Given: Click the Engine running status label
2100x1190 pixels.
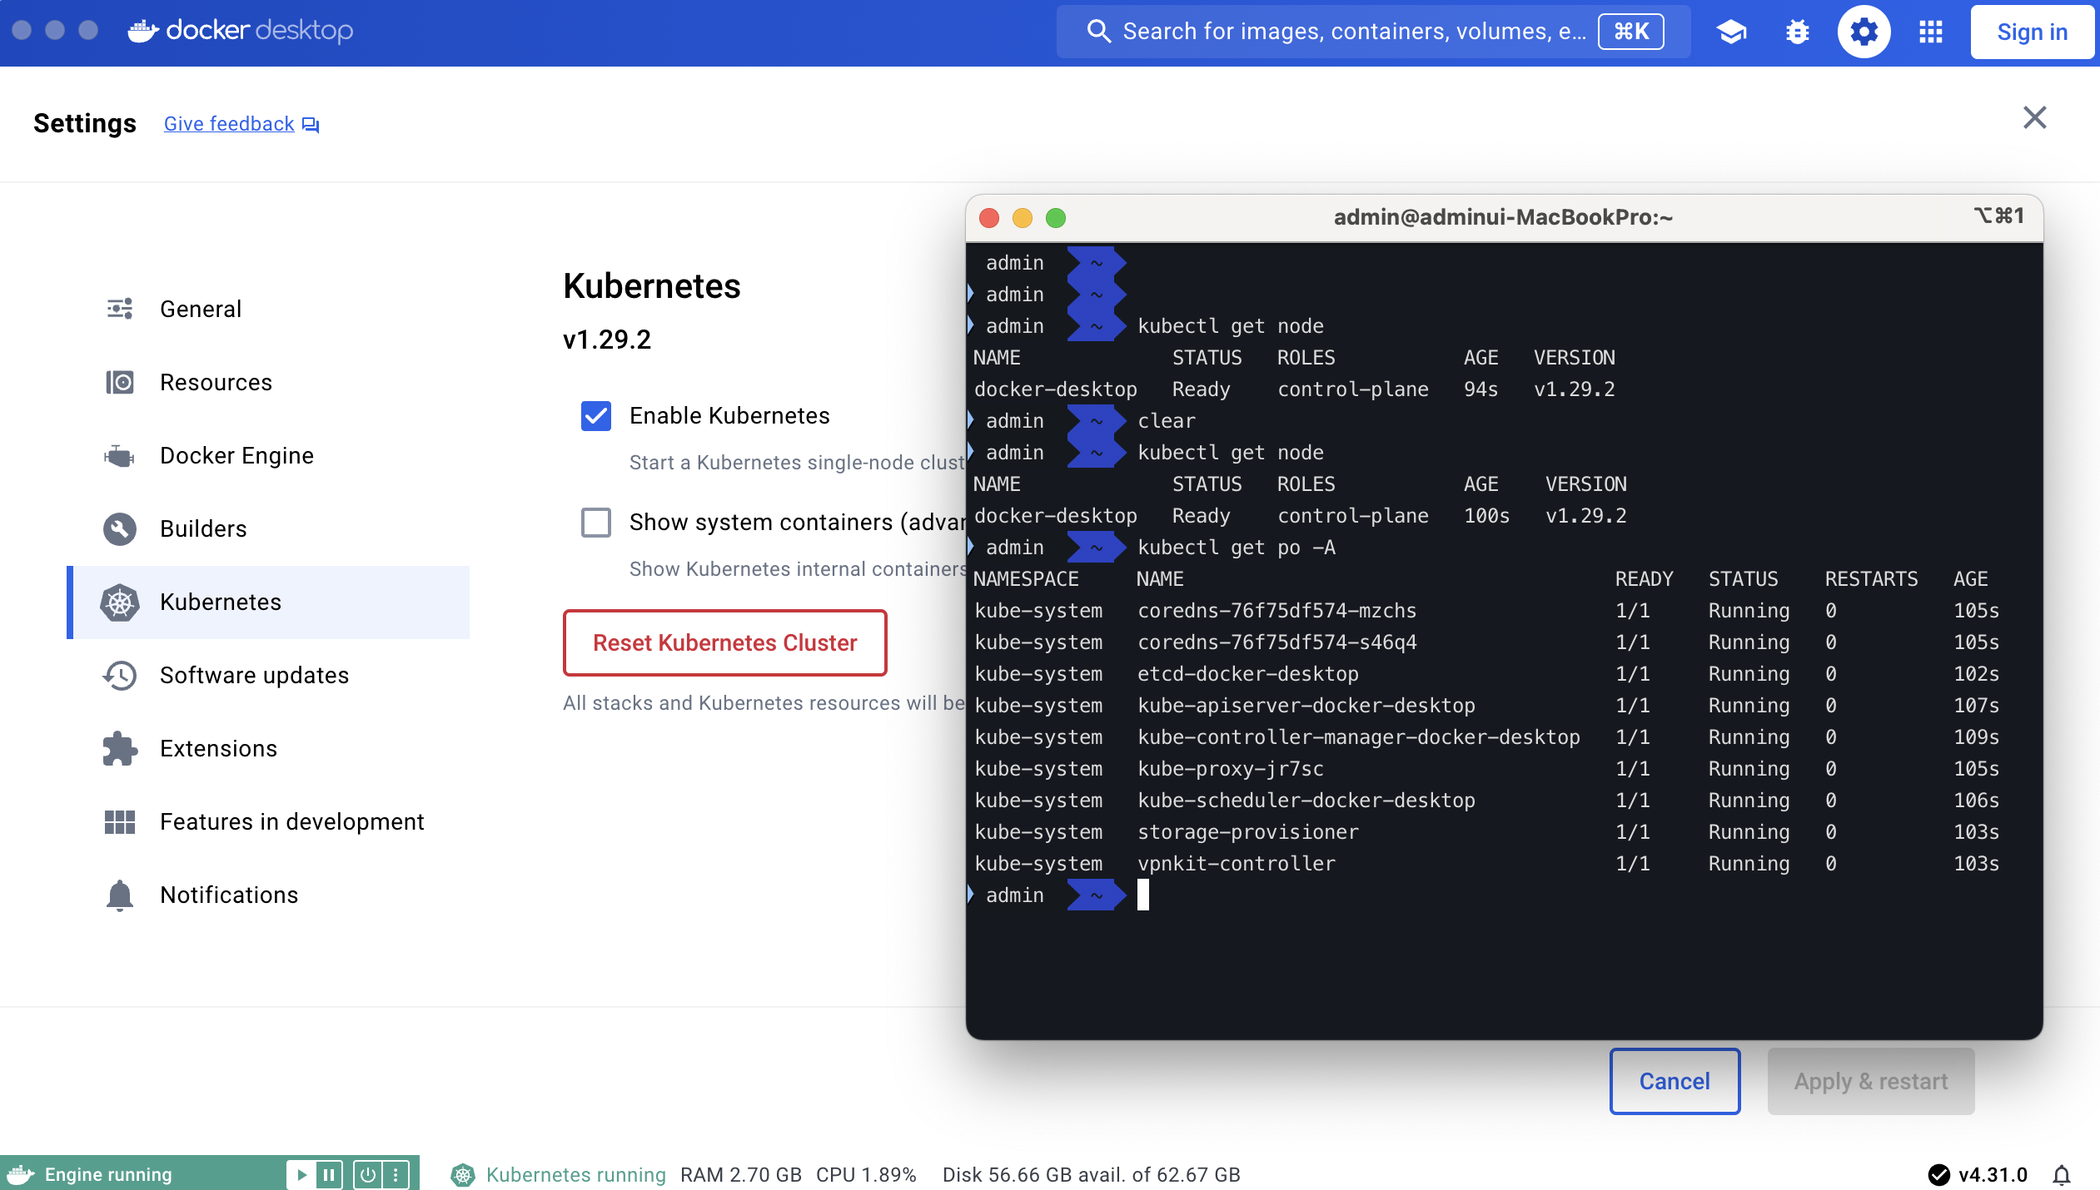Looking at the screenshot, I should tap(108, 1174).
